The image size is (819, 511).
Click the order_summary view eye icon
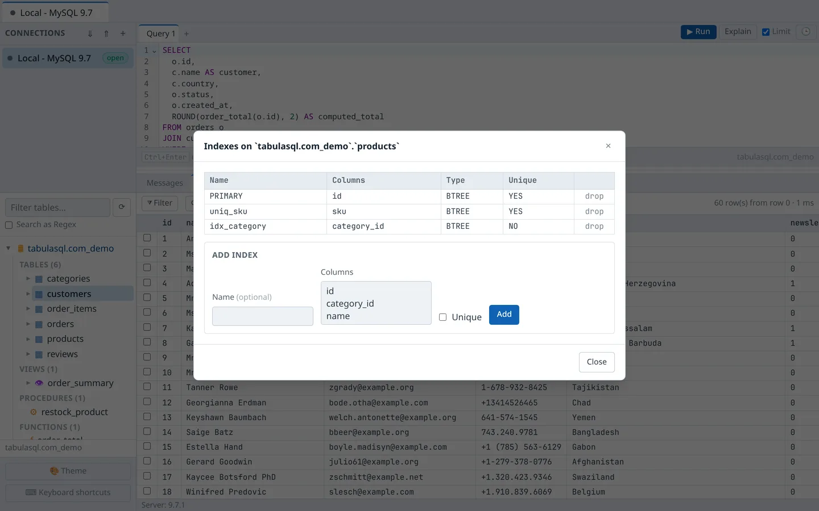39,383
